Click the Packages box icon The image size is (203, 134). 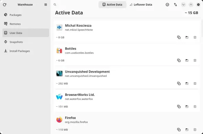tap(6, 15)
